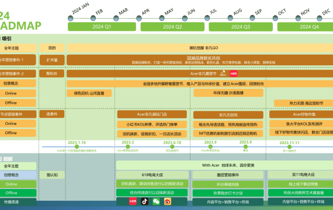Select the 潮玩觉醒 非凡GO theme bar
Screen dimensions: 333x210
pyautogui.click(x=200, y=48)
